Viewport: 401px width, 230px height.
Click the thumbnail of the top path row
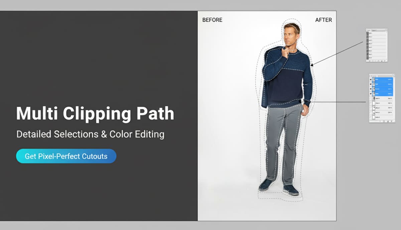368,33
